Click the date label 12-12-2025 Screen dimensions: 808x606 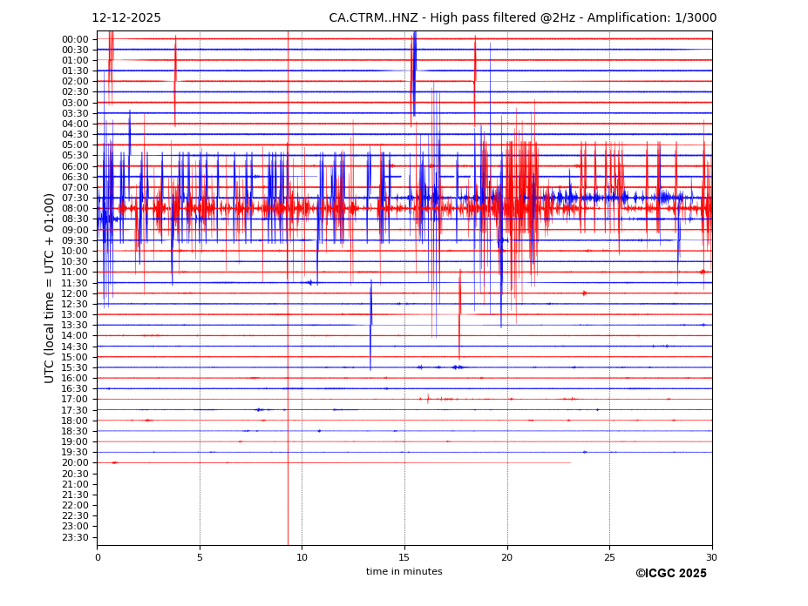click(x=126, y=18)
